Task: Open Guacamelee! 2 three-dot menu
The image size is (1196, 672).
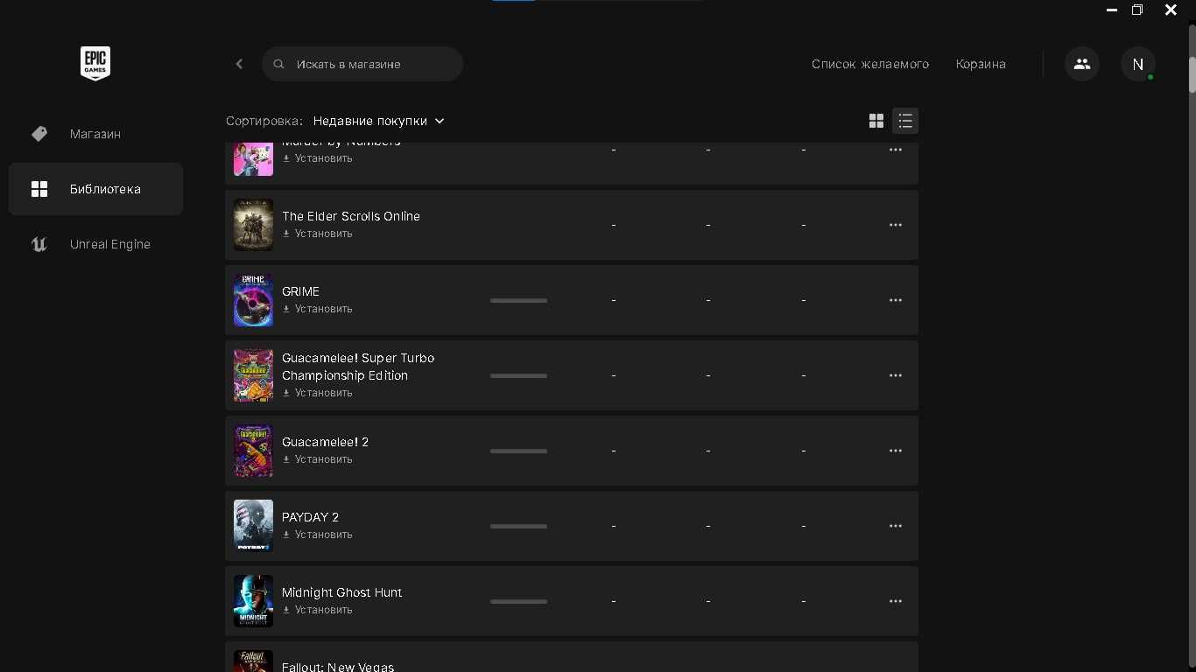Action: tap(896, 451)
